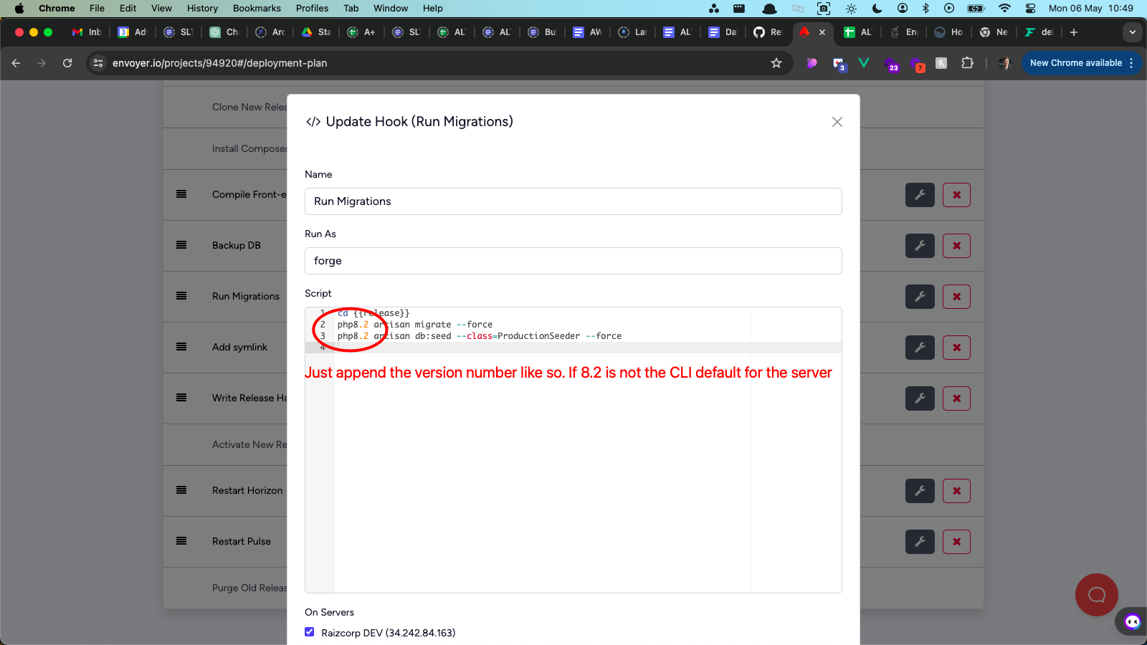This screenshot has width=1147, height=645.
Task: Open the Bookmarks menu in menu bar
Action: coord(257,9)
